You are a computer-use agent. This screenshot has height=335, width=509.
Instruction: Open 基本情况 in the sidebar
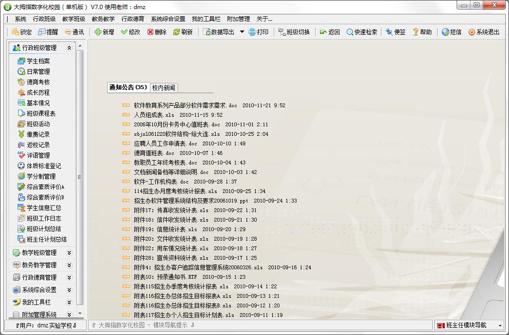tap(34, 103)
